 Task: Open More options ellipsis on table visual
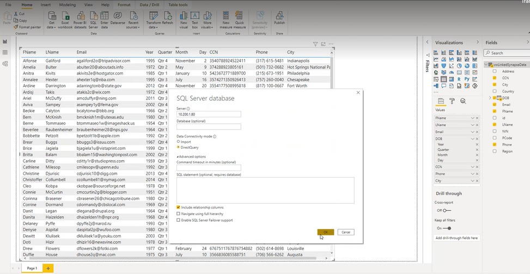pos(331,44)
